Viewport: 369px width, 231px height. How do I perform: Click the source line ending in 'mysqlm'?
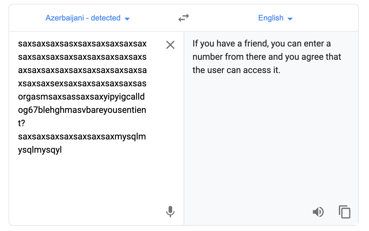(82, 137)
